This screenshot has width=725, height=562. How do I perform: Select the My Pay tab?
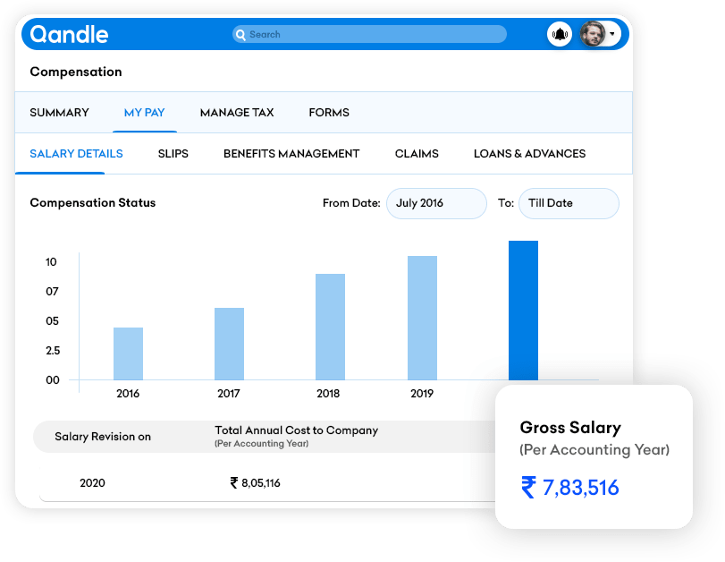click(144, 113)
